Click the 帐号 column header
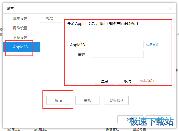 [x=50, y=18]
